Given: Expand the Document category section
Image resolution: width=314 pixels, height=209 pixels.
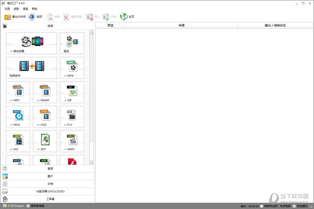Looking at the screenshot, I should 48,184.
